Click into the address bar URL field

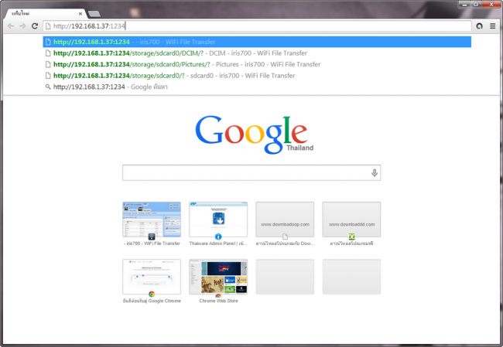coord(257,26)
